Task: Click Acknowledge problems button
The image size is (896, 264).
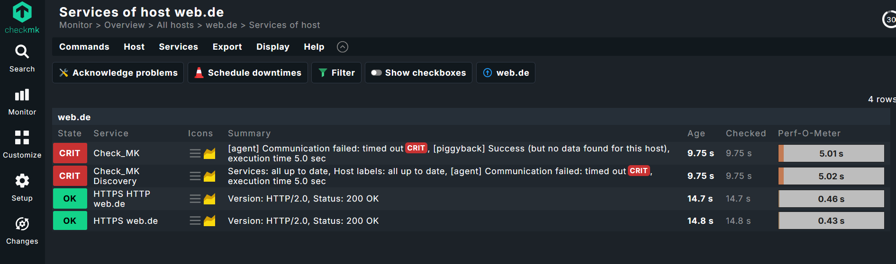Action: (x=118, y=73)
